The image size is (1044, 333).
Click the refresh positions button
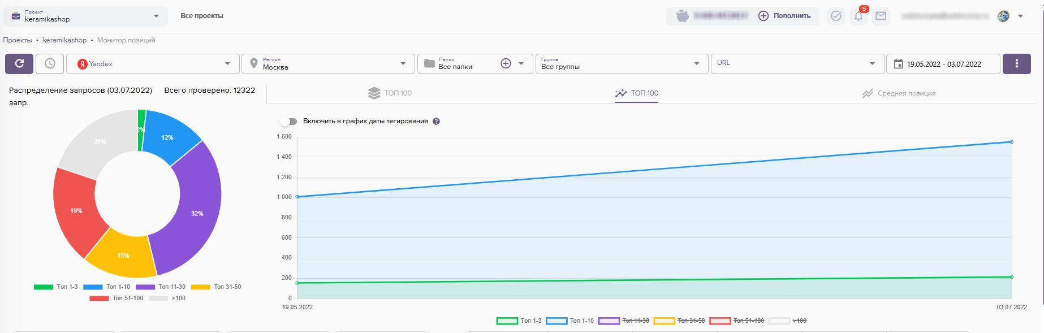click(x=19, y=64)
